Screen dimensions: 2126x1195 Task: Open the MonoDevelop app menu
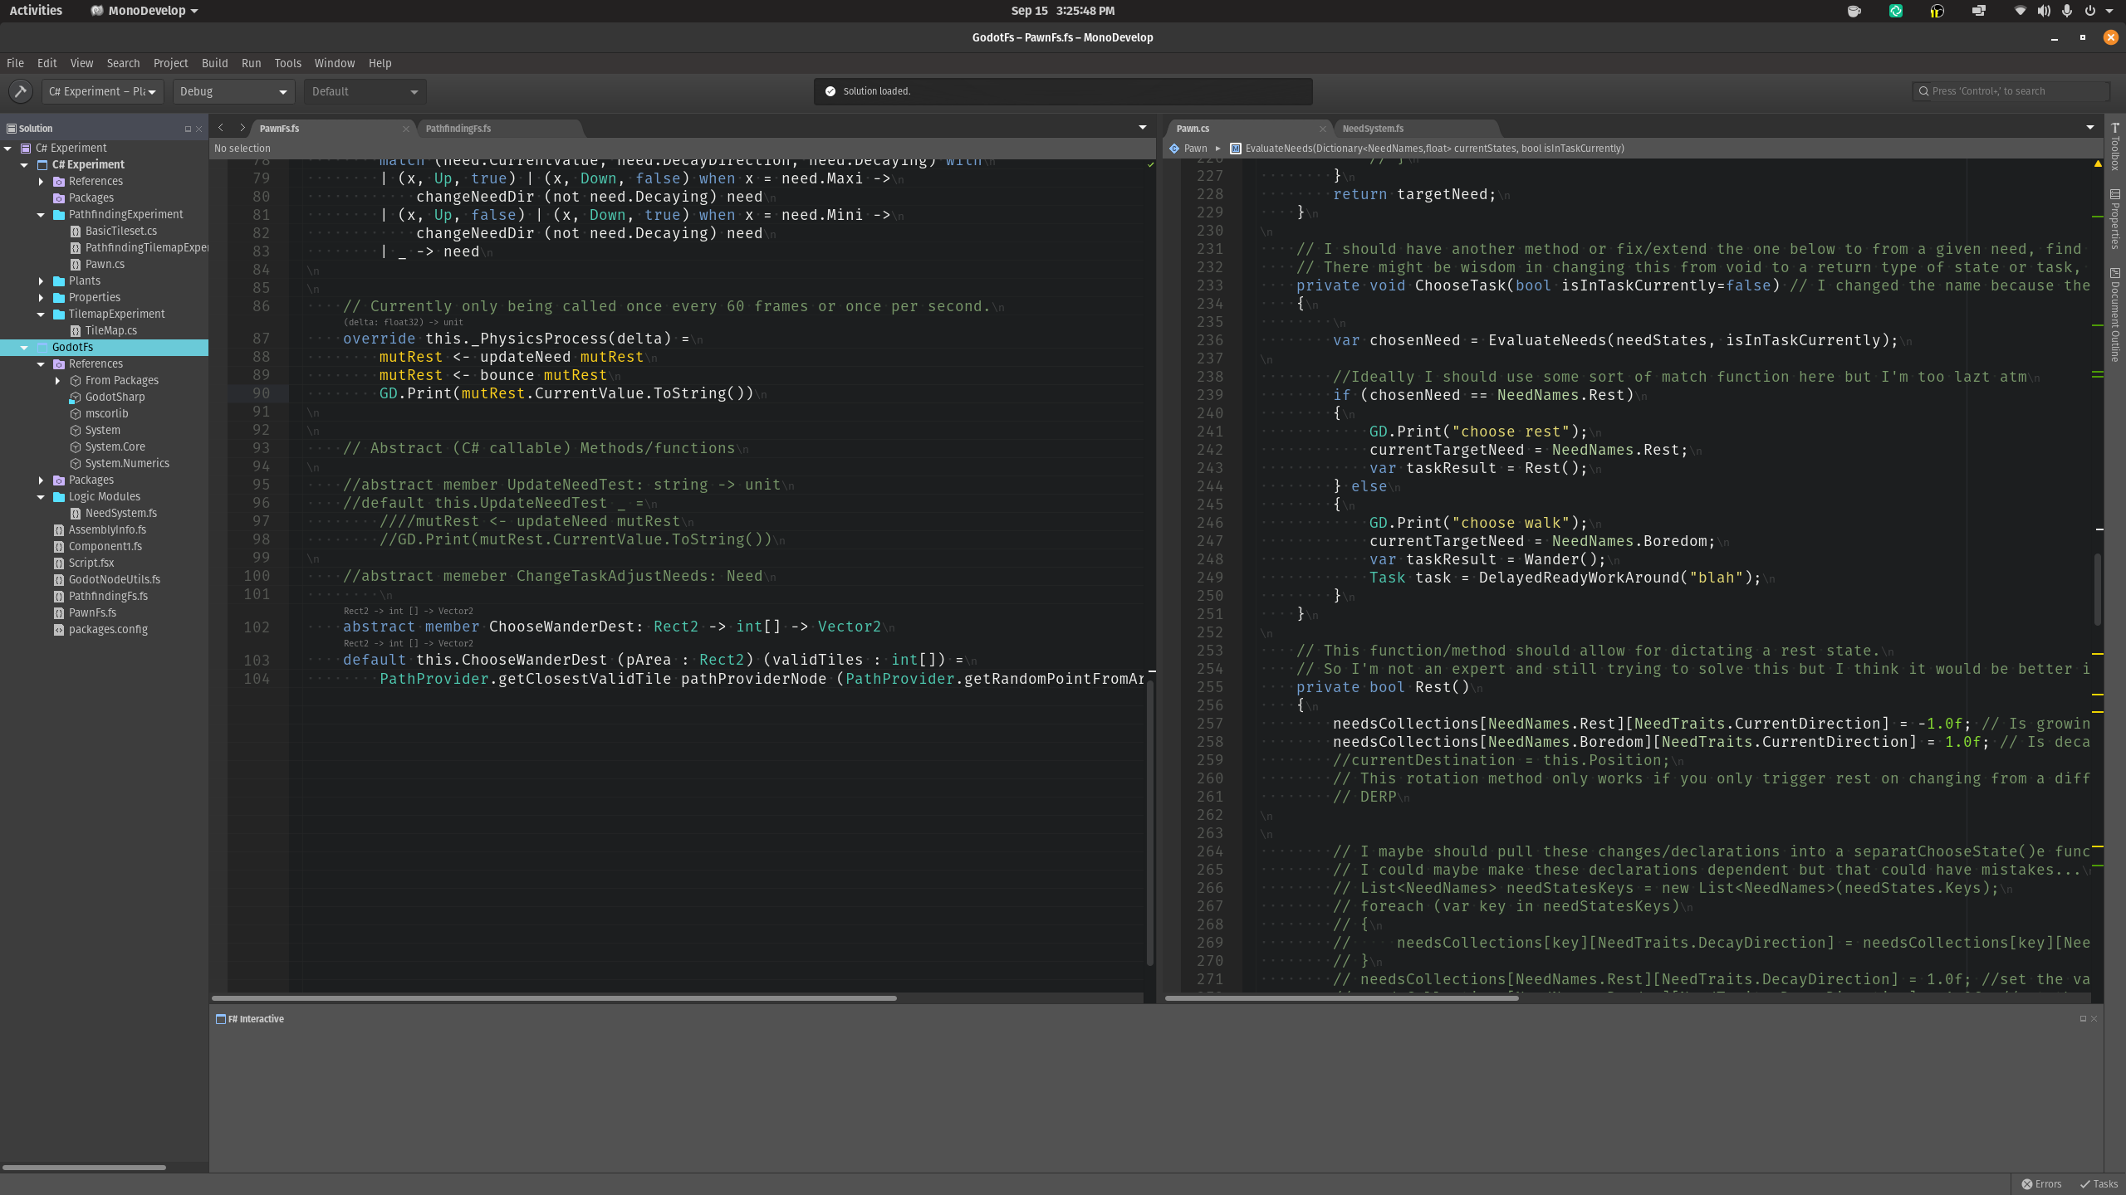click(x=145, y=11)
